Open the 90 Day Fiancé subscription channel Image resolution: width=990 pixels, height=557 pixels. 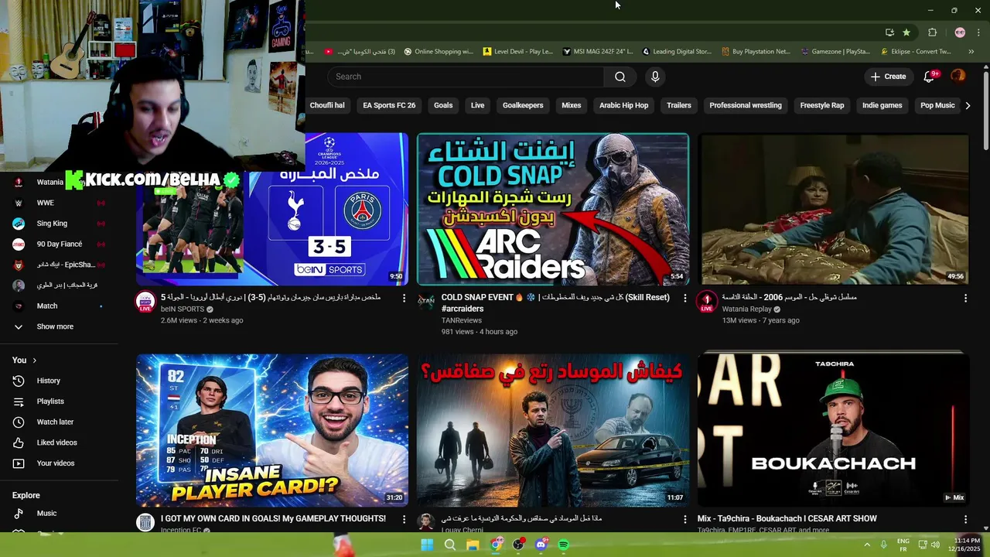coord(59,244)
